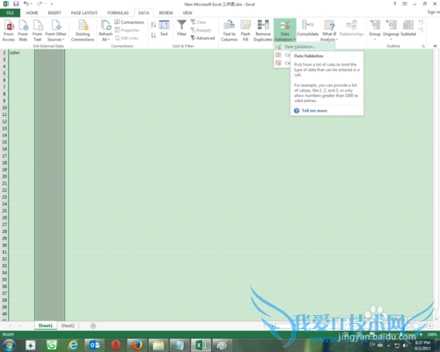This screenshot has height=352, width=440.
Task: Click the Undo arrow
Action: 26,4
